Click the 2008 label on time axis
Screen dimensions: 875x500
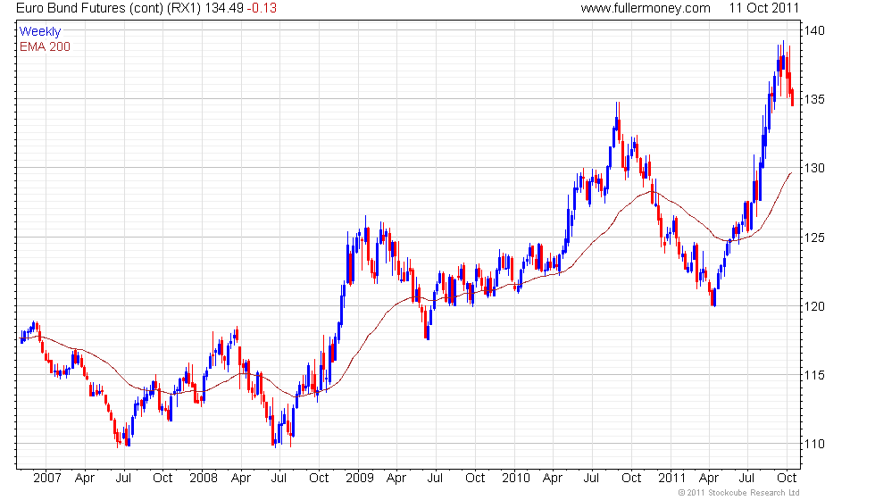[x=204, y=477]
